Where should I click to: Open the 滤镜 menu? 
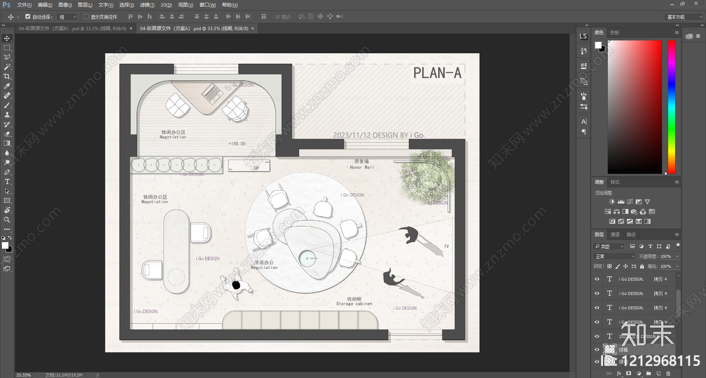[x=147, y=5]
